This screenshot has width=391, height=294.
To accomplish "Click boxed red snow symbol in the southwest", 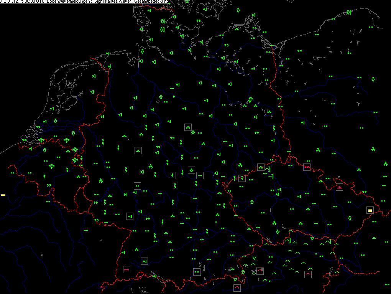I will point(127,269).
